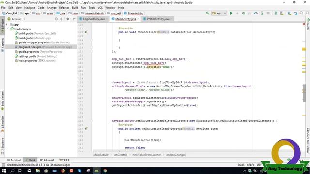Open the Build Variants side tab
Screen dimensions: 310x174
pyautogui.click(x=2, y=101)
